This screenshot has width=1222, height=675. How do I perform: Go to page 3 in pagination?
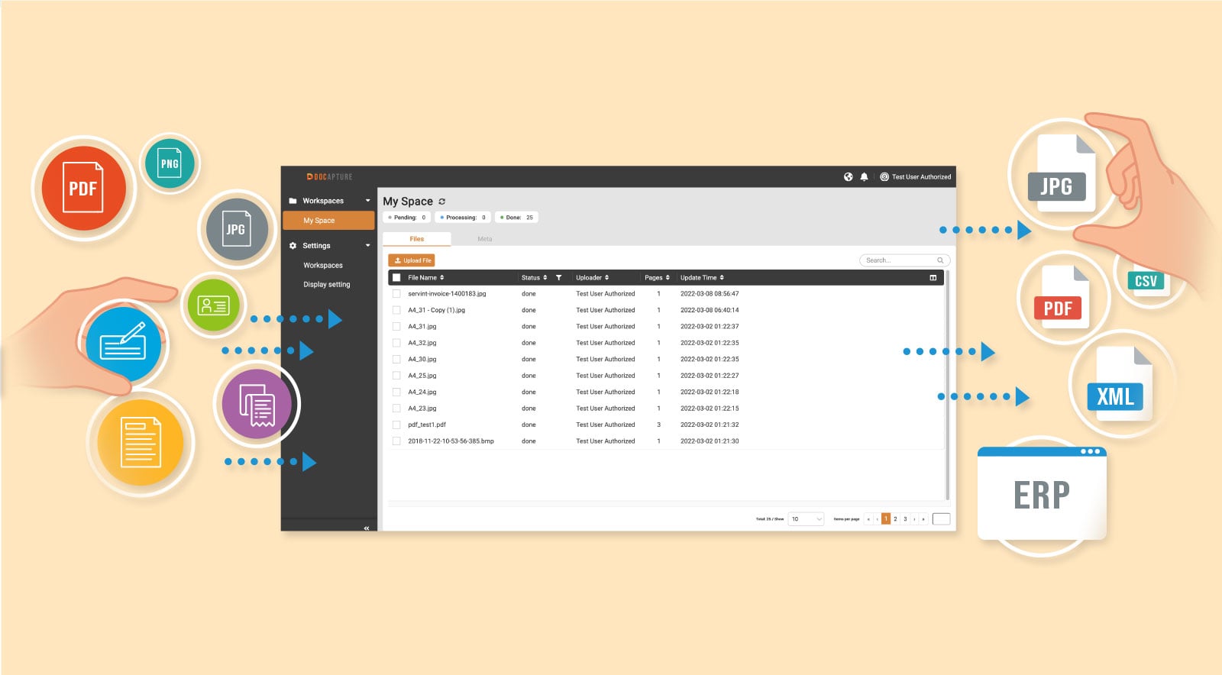(905, 519)
